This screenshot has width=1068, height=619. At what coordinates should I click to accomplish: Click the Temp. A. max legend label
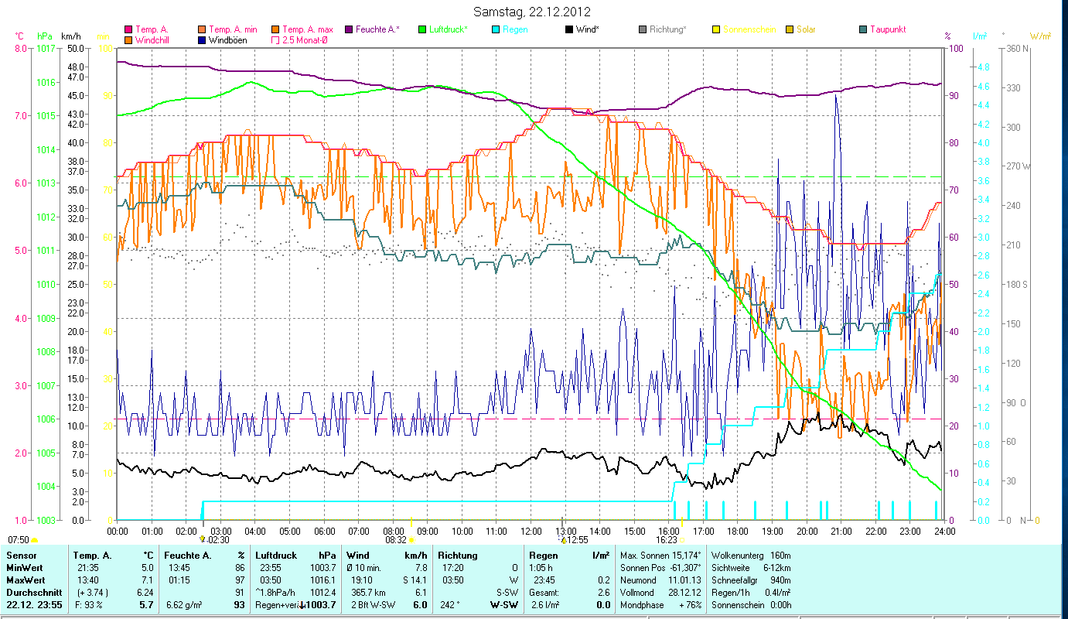click(308, 29)
